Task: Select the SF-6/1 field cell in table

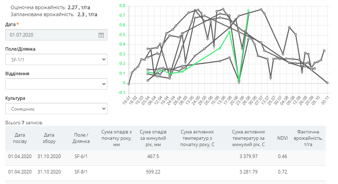Action: coord(81,156)
